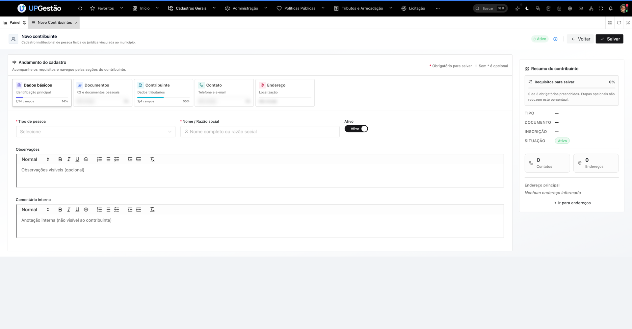Open the mail envelope icon
Viewport: 632px width, 329px height.
tap(581, 8)
